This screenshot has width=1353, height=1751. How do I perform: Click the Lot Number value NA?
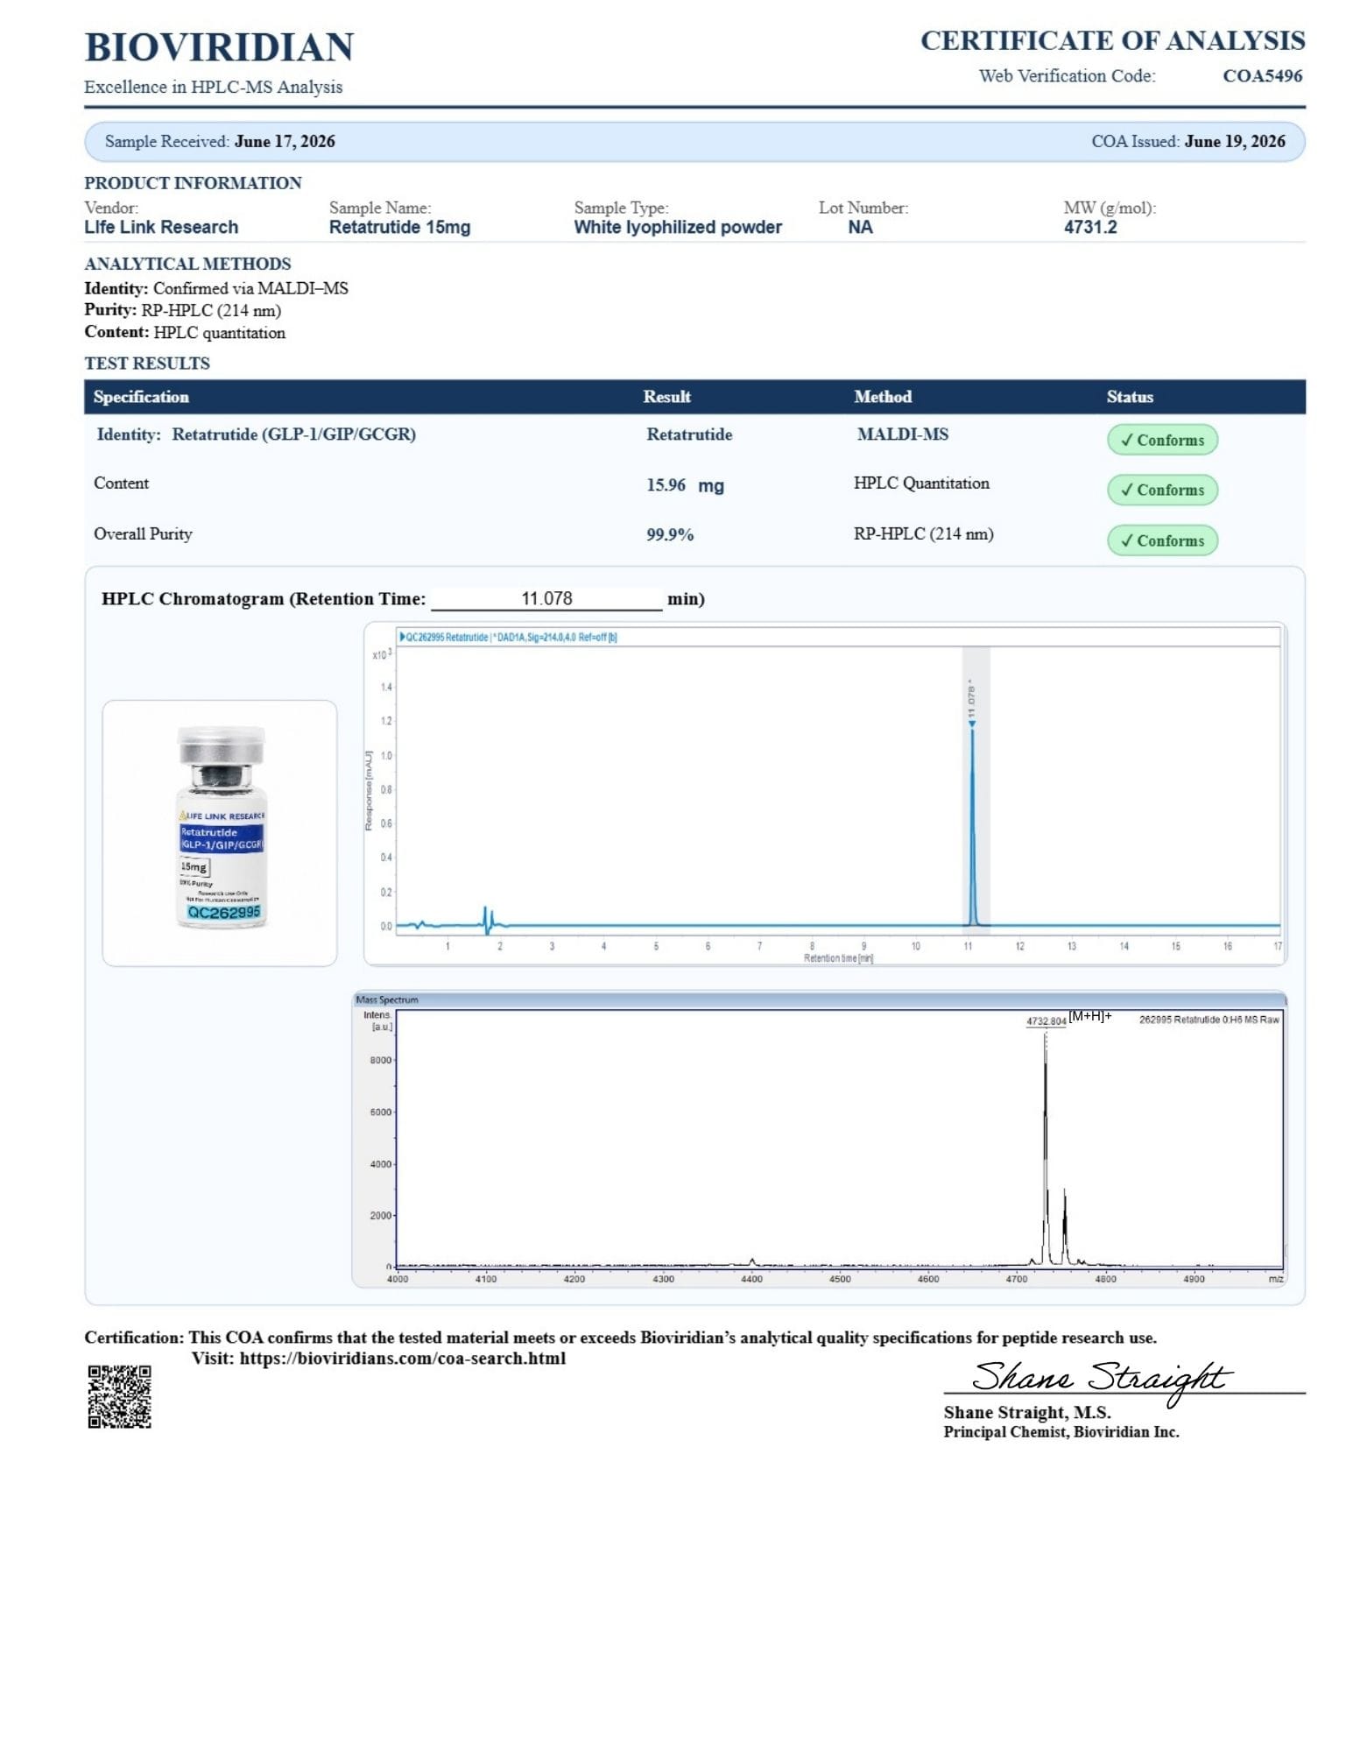(x=860, y=228)
